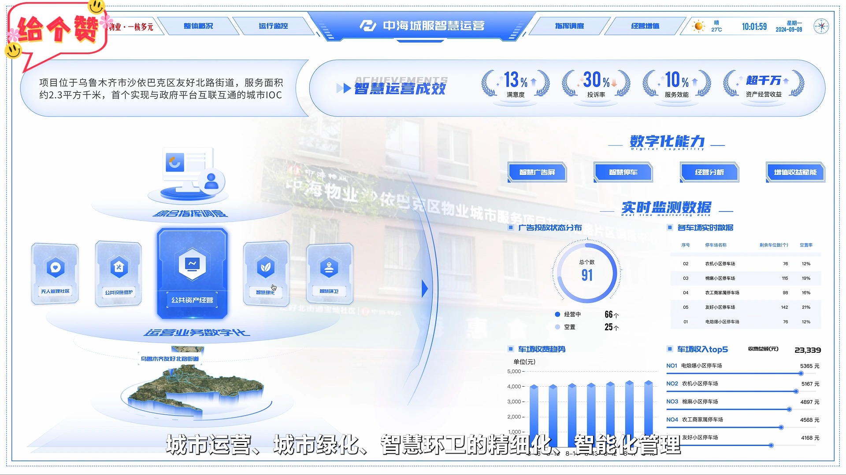This screenshot has width=846, height=475.
Task: Select the 公共设施维护 card
Action: click(119, 274)
